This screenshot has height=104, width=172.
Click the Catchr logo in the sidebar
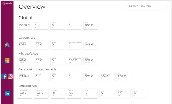pos(7,3)
